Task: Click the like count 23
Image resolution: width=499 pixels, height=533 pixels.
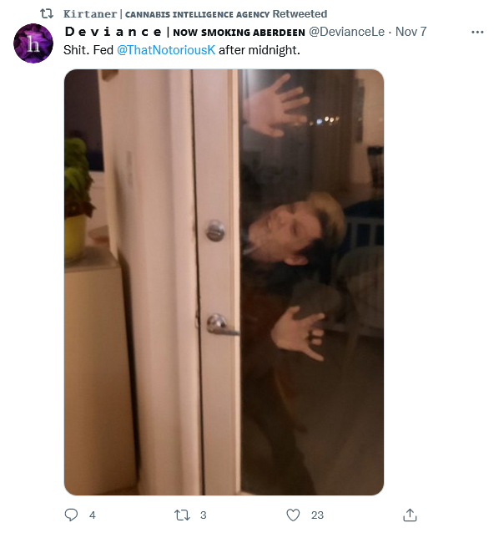Action: [317, 515]
